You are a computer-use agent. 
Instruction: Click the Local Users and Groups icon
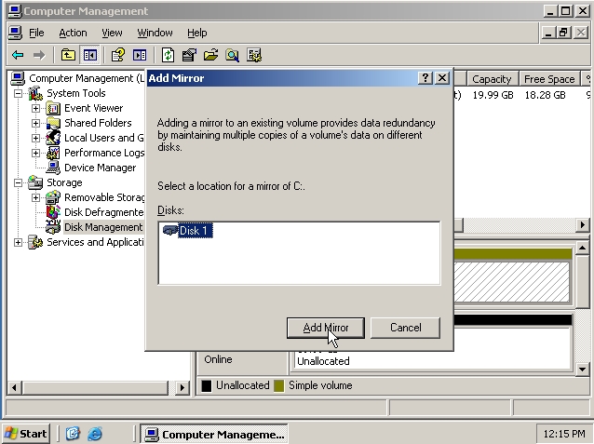53,138
